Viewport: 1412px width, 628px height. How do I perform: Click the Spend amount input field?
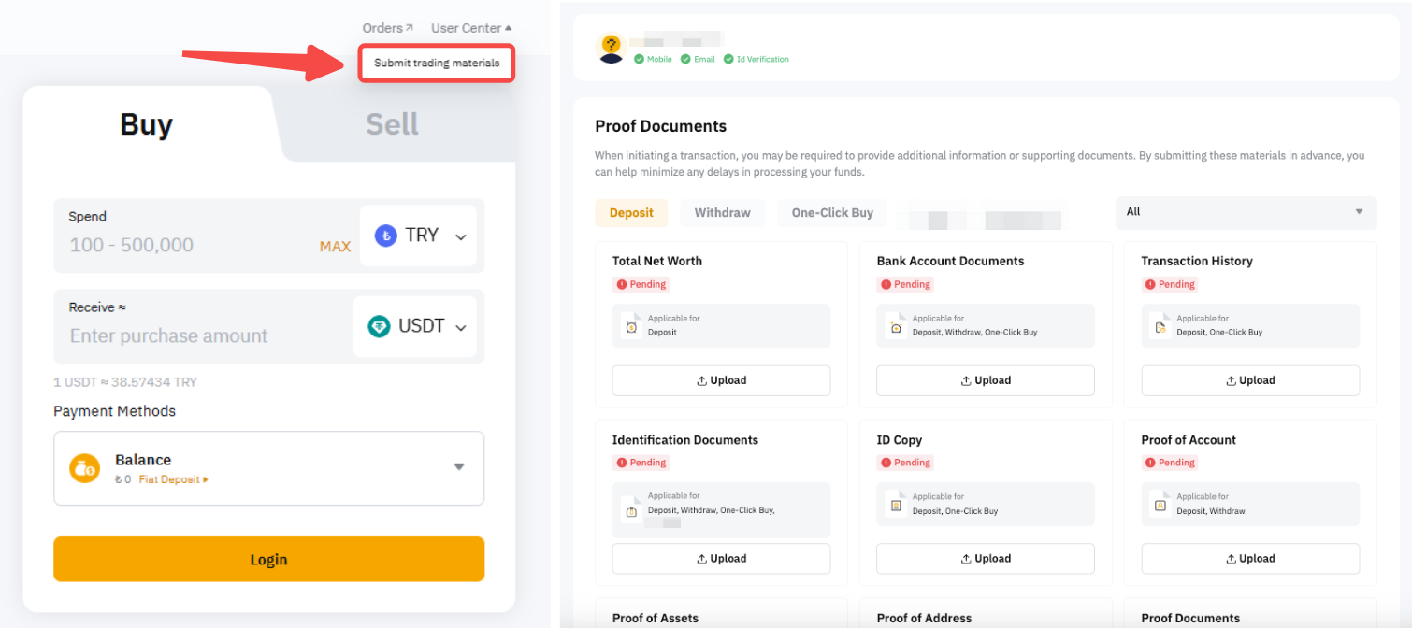tap(187, 245)
